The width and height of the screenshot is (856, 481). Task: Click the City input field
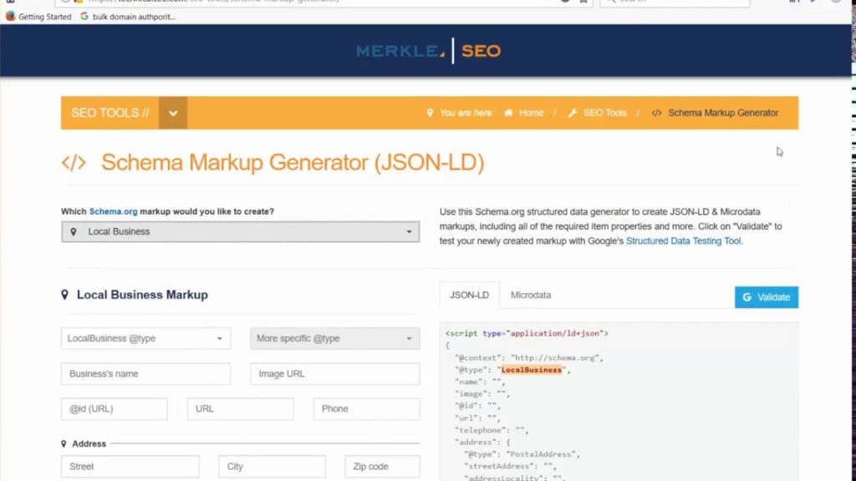pyautogui.click(x=272, y=467)
